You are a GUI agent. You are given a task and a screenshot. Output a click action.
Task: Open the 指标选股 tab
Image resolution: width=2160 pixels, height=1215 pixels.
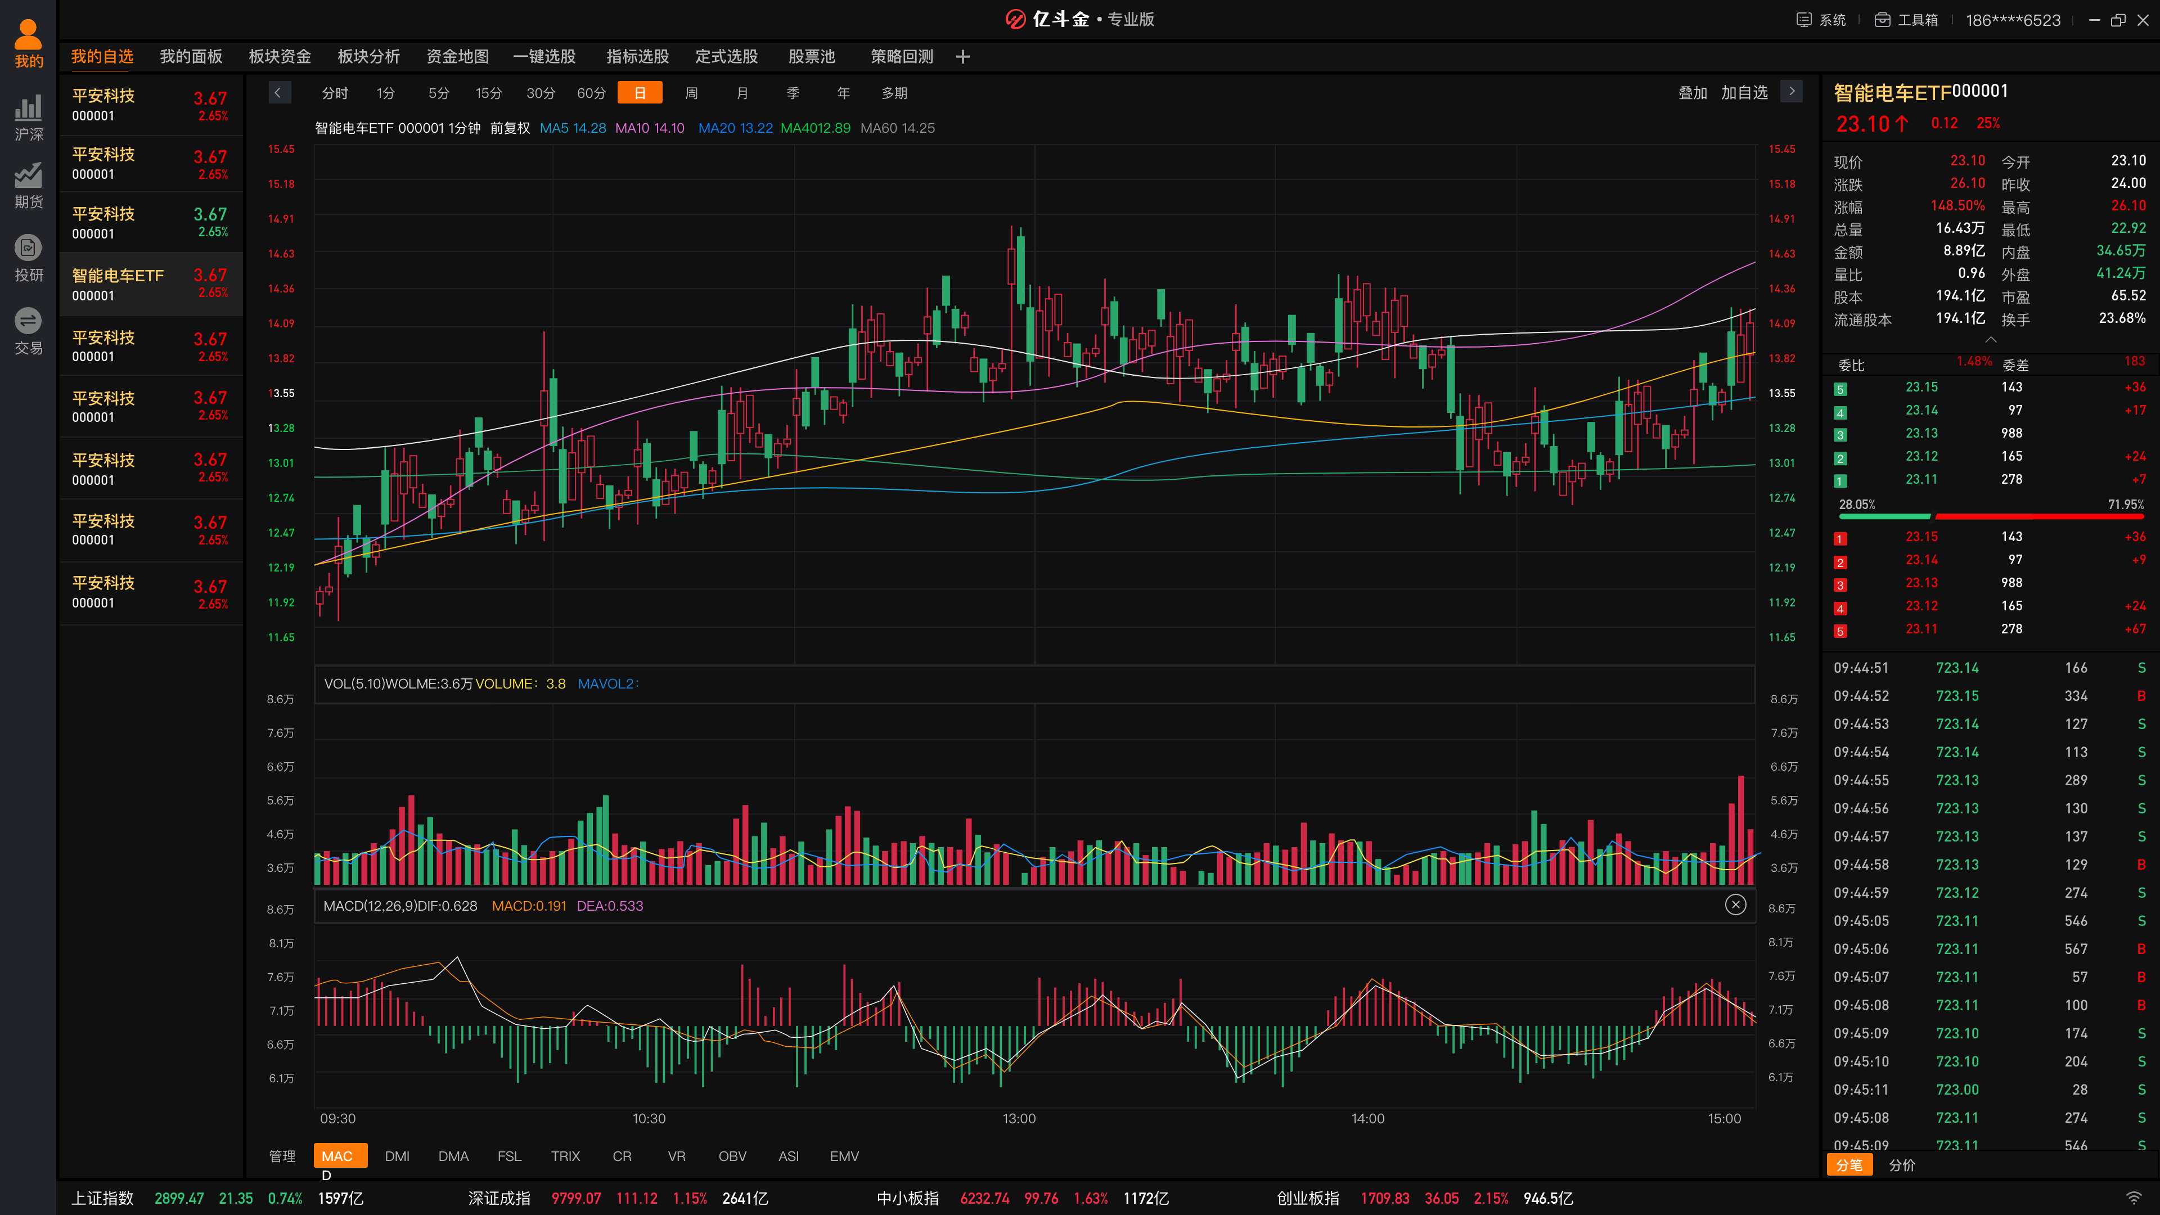point(638,56)
